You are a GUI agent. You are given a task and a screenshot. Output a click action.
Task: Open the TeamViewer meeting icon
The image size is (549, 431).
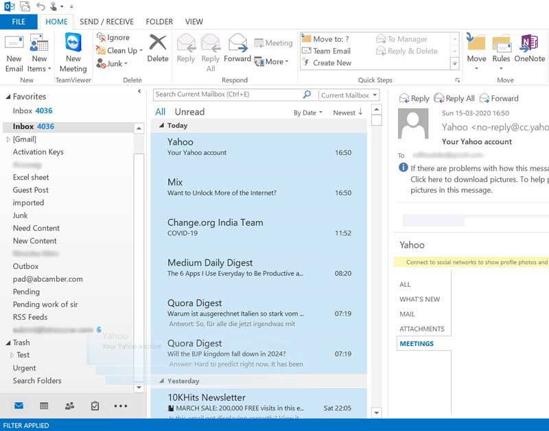click(x=73, y=51)
